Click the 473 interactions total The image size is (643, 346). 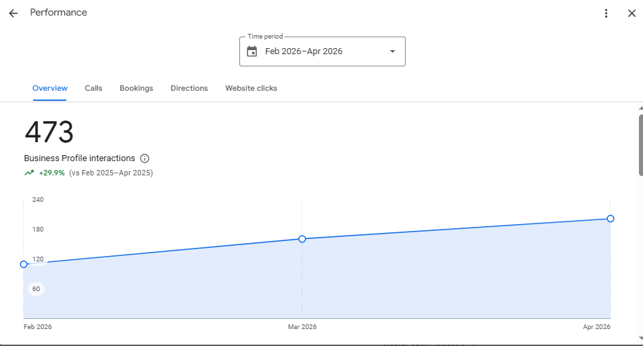(x=49, y=132)
